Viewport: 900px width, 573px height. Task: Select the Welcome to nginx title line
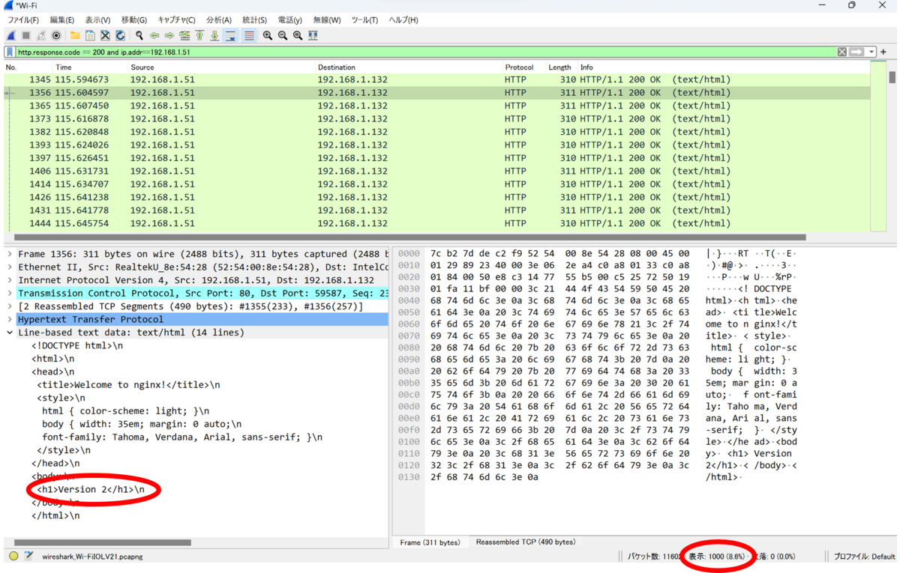click(128, 385)
